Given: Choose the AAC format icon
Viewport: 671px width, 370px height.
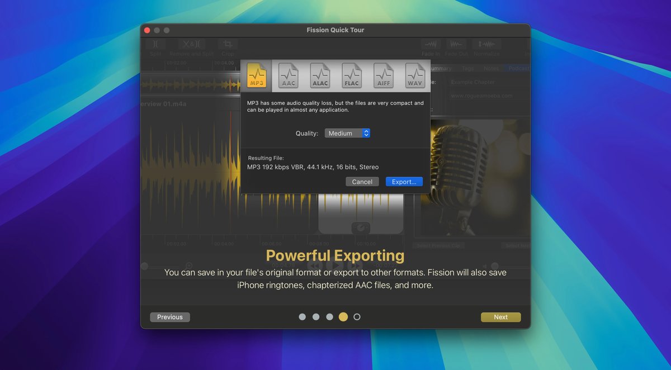Looking at the screenshot, I should (x=289, y=75).
